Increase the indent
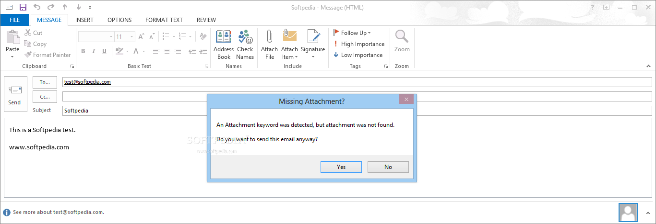Viewport: 656px width, 224px height. pos(203,51)
